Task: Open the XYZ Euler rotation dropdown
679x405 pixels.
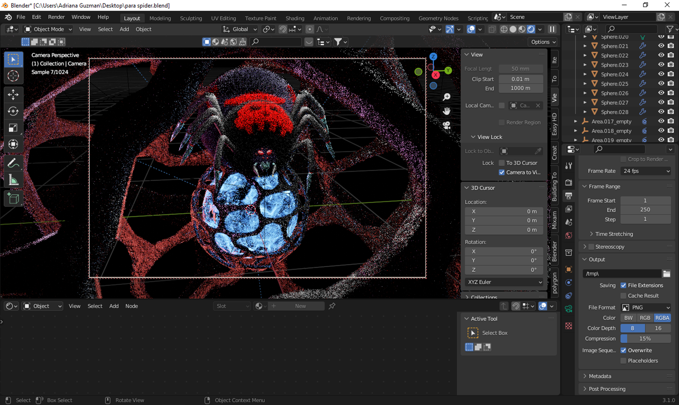Action: 504,282
